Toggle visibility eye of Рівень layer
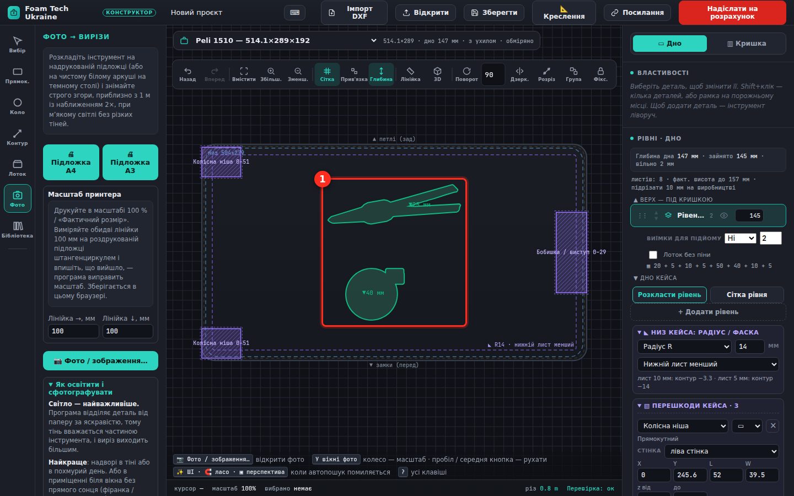This screenshot has height=496, width=794. coord(724,215)
